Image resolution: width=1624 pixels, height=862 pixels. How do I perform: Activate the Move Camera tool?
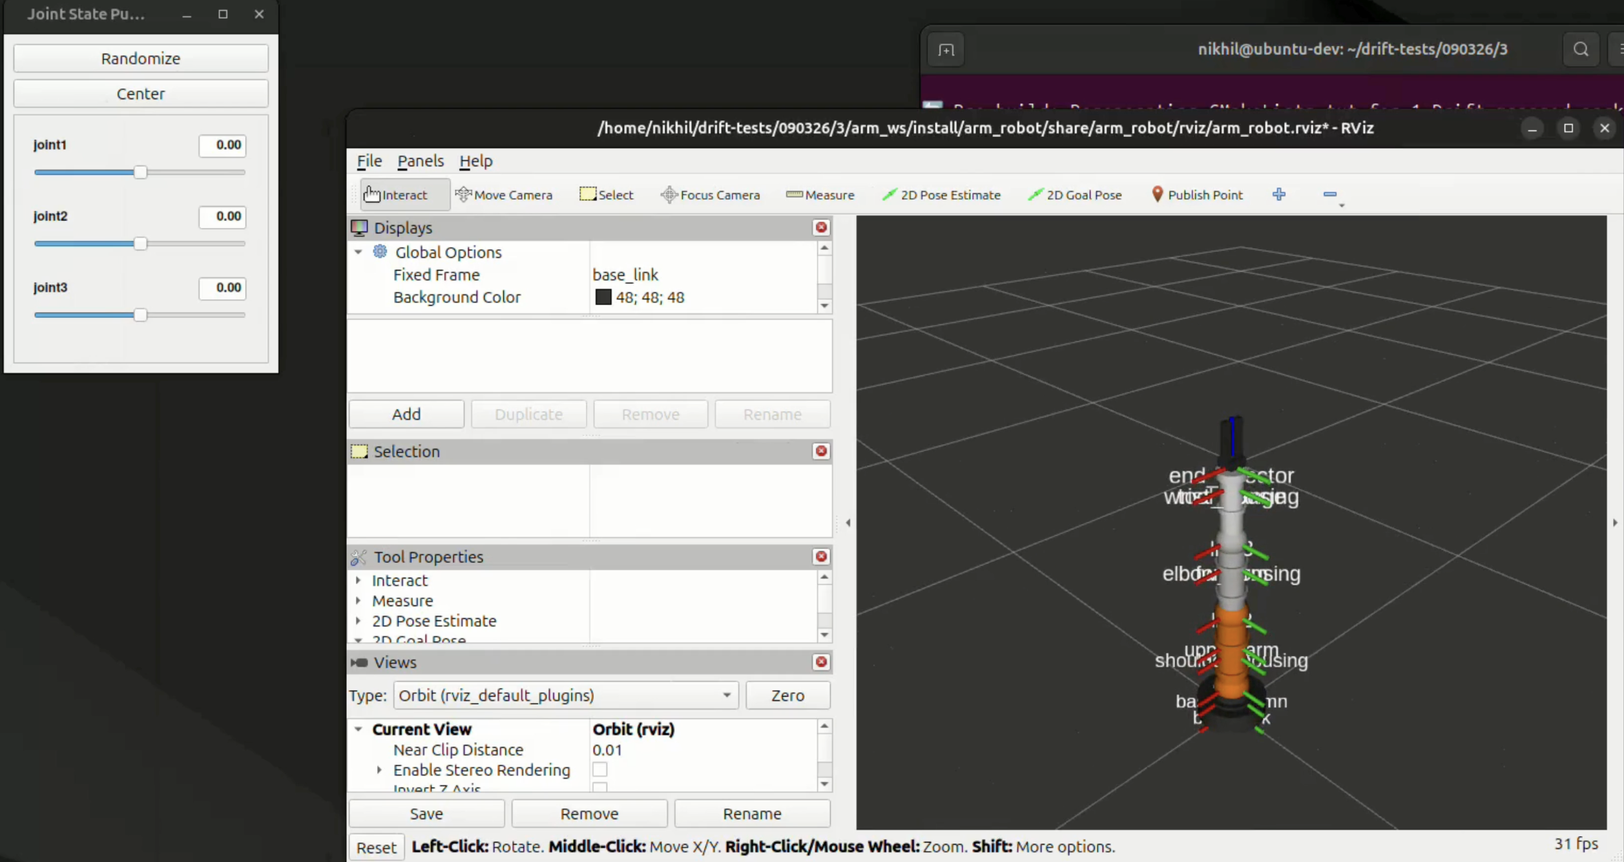(505, 194)
